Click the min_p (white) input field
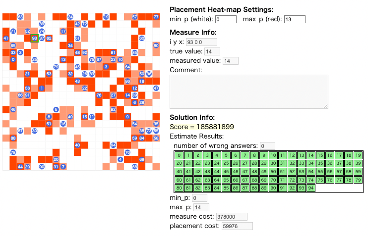368x236 pixels. tap(226, 19)
